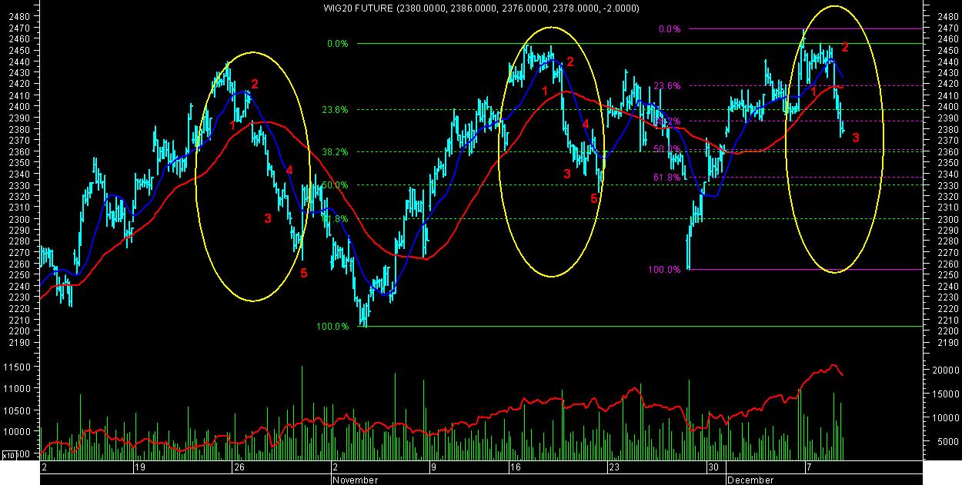962x485 pixels.
Task: Click the date label 16 on the time axis
Action: pos(514,467)
